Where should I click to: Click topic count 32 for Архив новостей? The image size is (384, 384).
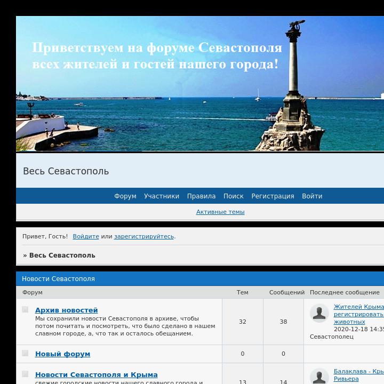coord(243,322)
